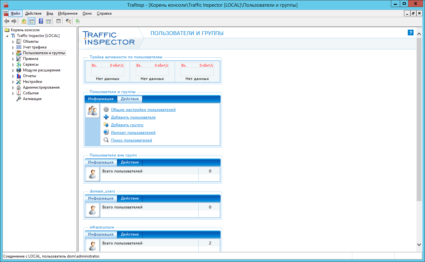
Task: Open the Окно menu
Action: tap(87, 13)
